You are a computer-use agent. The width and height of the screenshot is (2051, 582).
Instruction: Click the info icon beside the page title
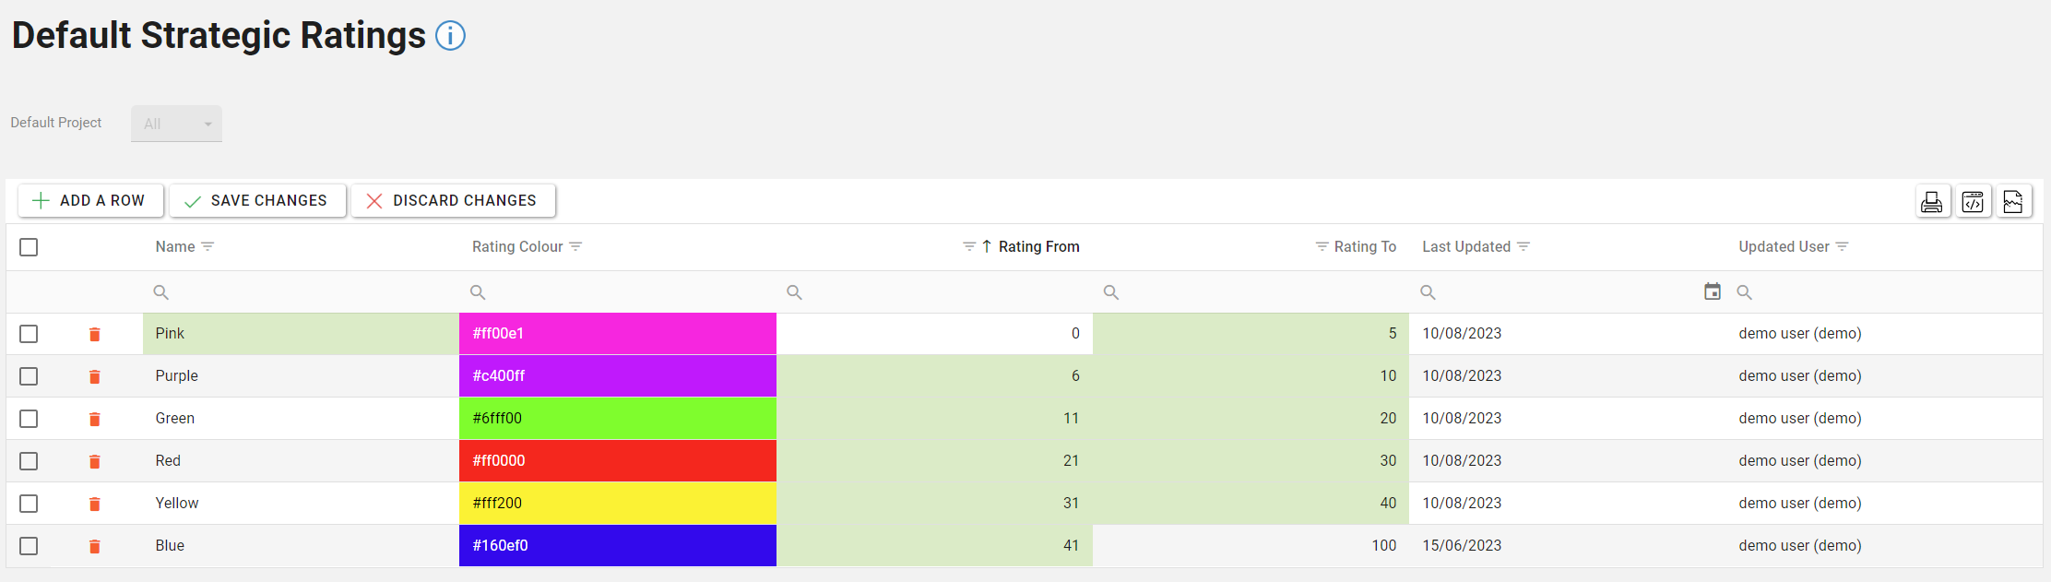pos(450,36)
